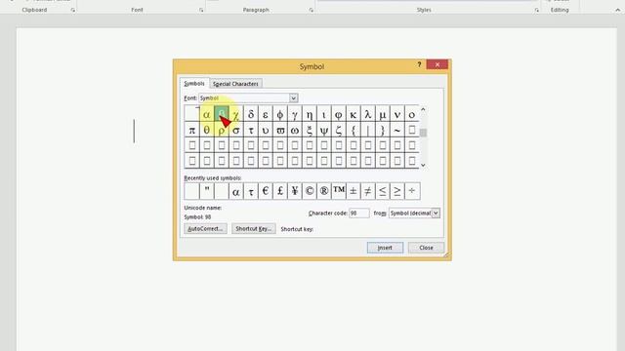Open the Styles pane launcher
This screenshot has height=351, width=625.
[x=537, y=11]
